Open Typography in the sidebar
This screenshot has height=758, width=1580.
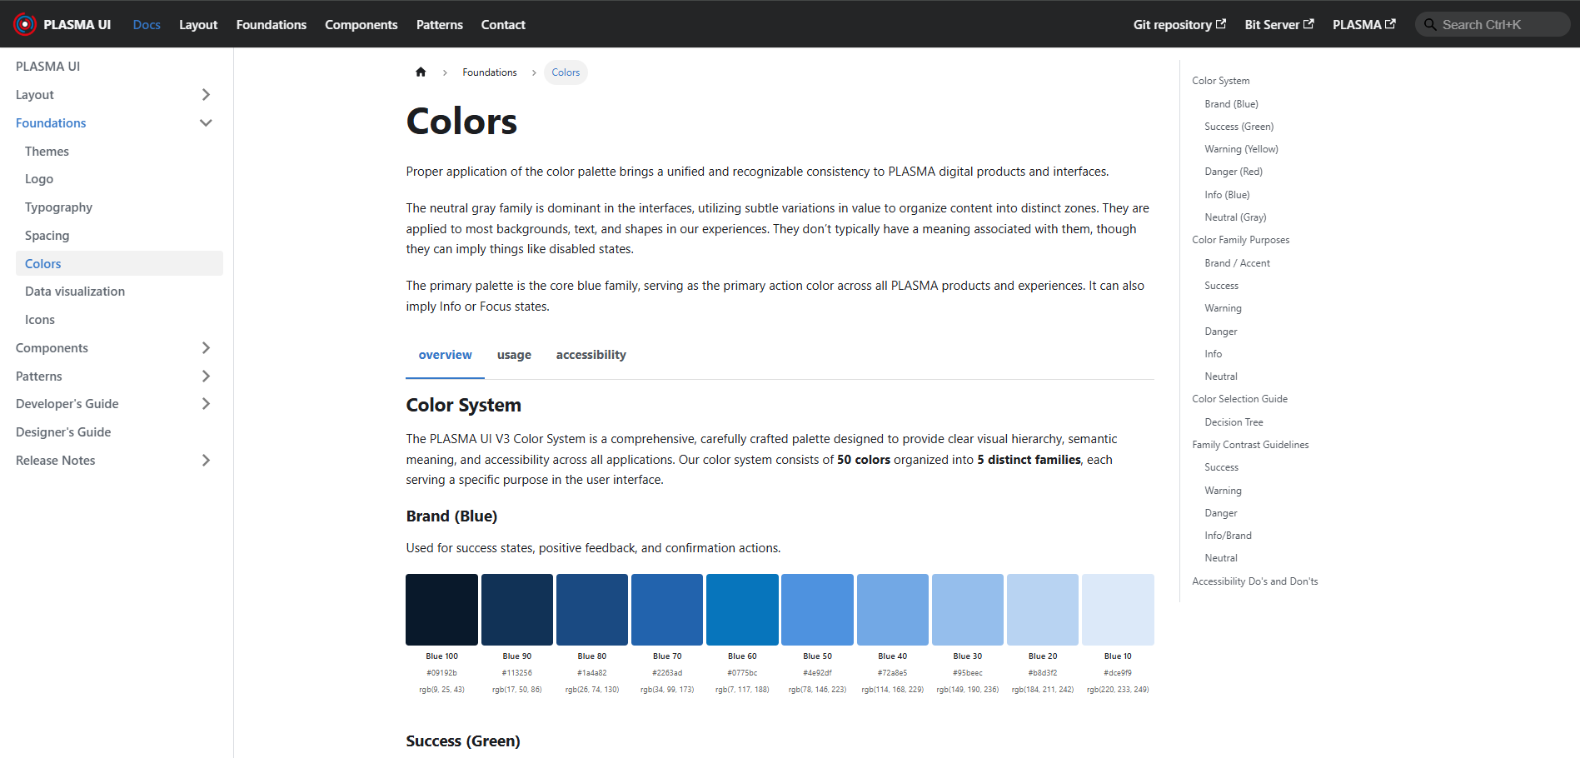pyautogui.click(x=58, y=207)
